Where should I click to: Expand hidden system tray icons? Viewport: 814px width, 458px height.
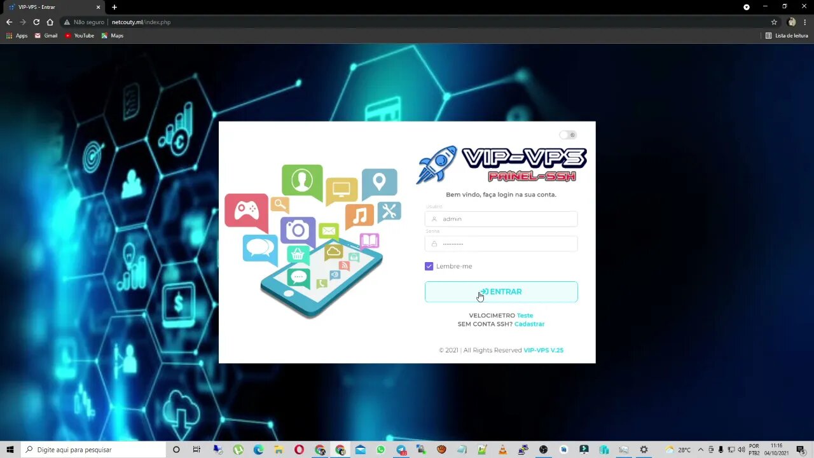tap(701, 450)
